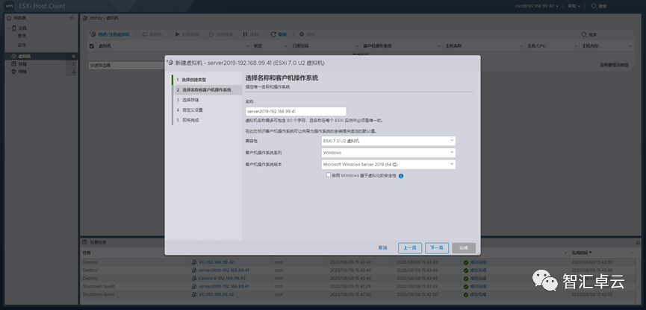The image size is (646, 310).
Task: Open the 状态 column header dropdown arrow
Action: click(288, 46)
